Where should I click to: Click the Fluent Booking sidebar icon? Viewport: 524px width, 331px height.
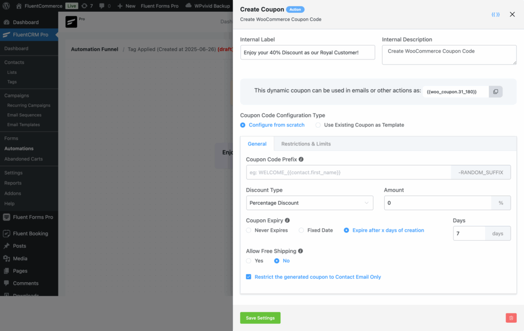(6, 233)
